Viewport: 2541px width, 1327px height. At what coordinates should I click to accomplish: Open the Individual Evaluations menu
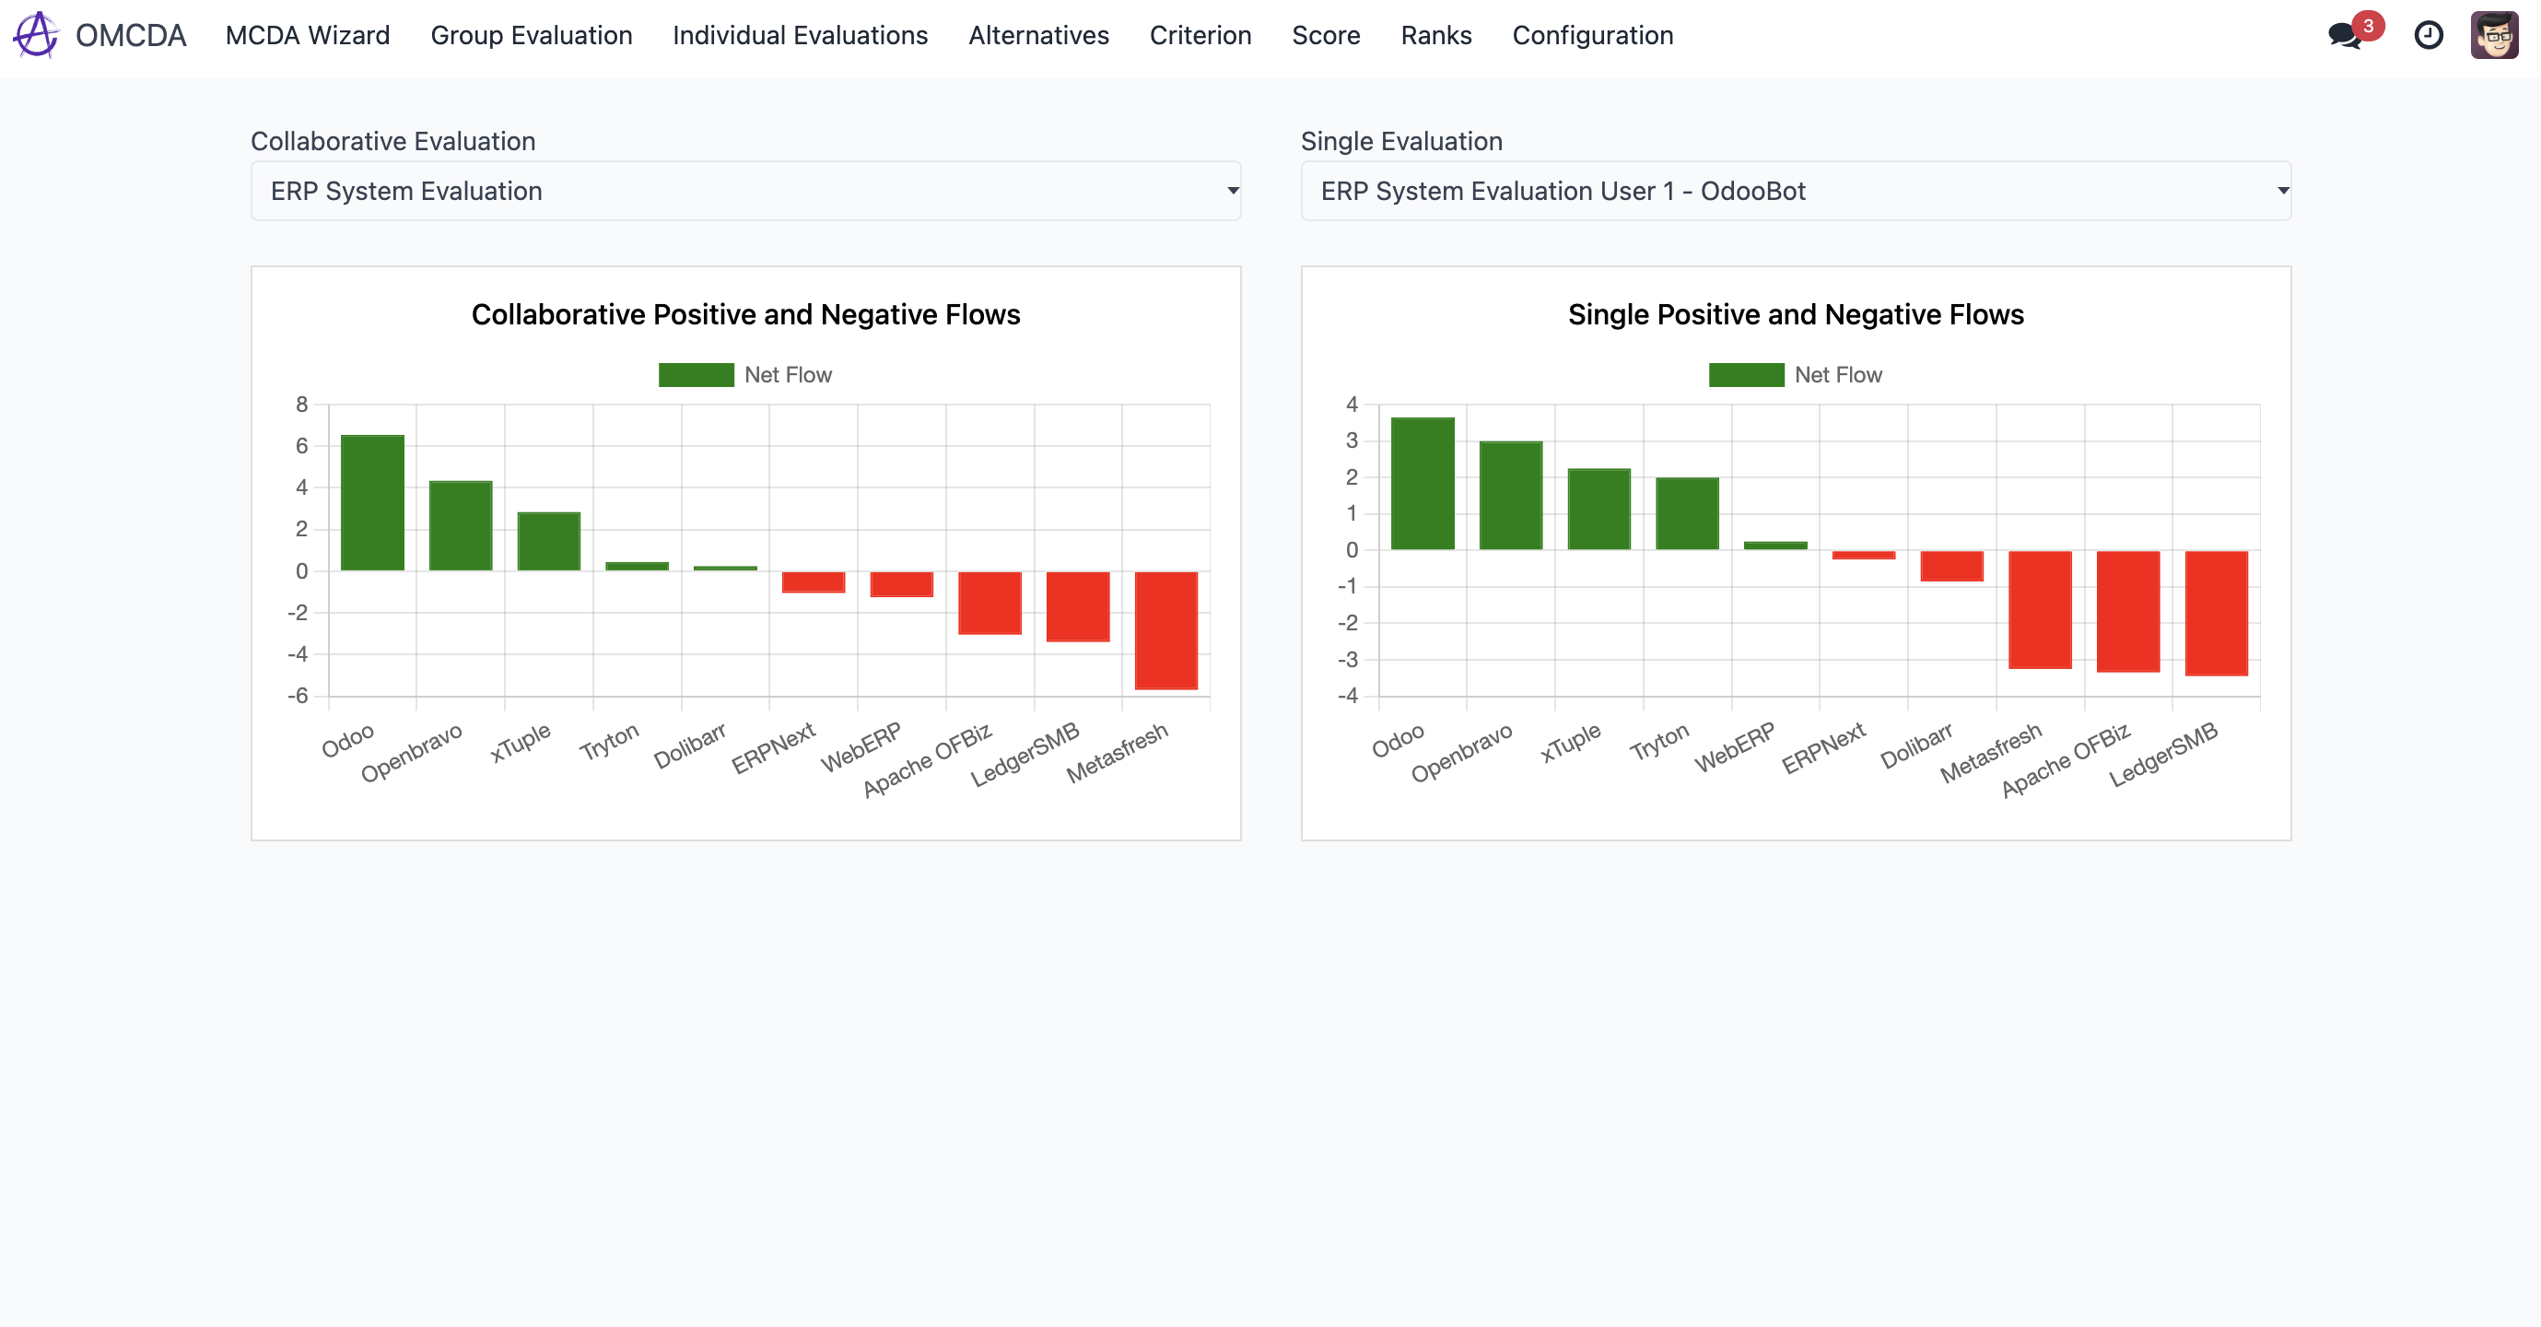tap(800, 36)
